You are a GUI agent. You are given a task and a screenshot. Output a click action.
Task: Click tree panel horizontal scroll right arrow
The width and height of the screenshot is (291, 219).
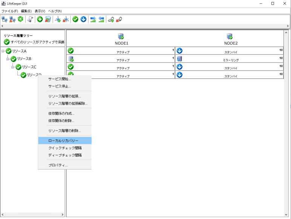coord(63,214)
